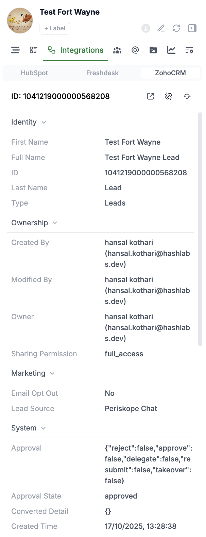Screen dimensions: 206x537
Task: Open Zoho record in external link icon
Action: (x=151, y=96)
